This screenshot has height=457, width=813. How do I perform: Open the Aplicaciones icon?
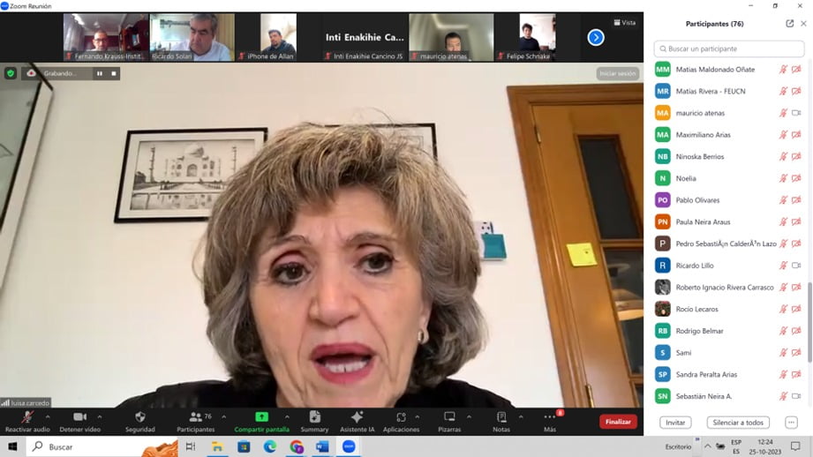[401, 416]
